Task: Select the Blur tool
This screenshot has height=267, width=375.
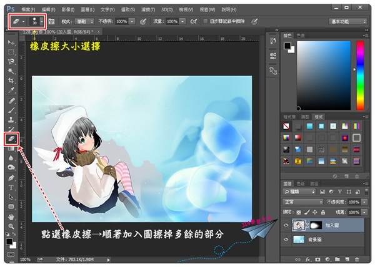Action: [11, 158]
